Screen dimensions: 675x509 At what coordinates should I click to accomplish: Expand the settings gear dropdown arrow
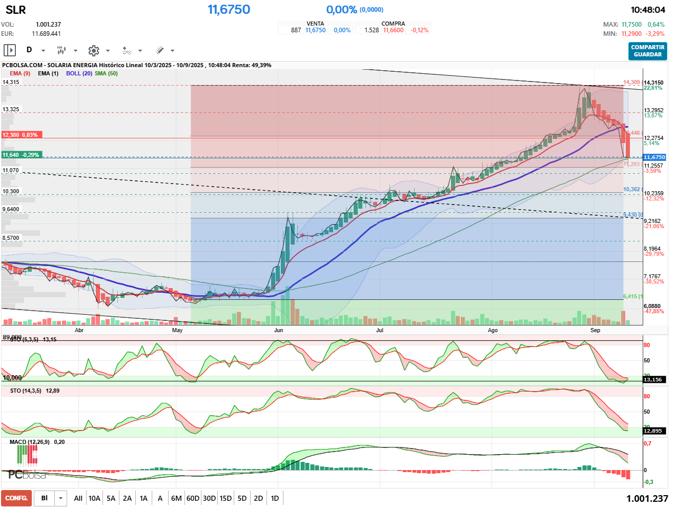pos(108,51)
